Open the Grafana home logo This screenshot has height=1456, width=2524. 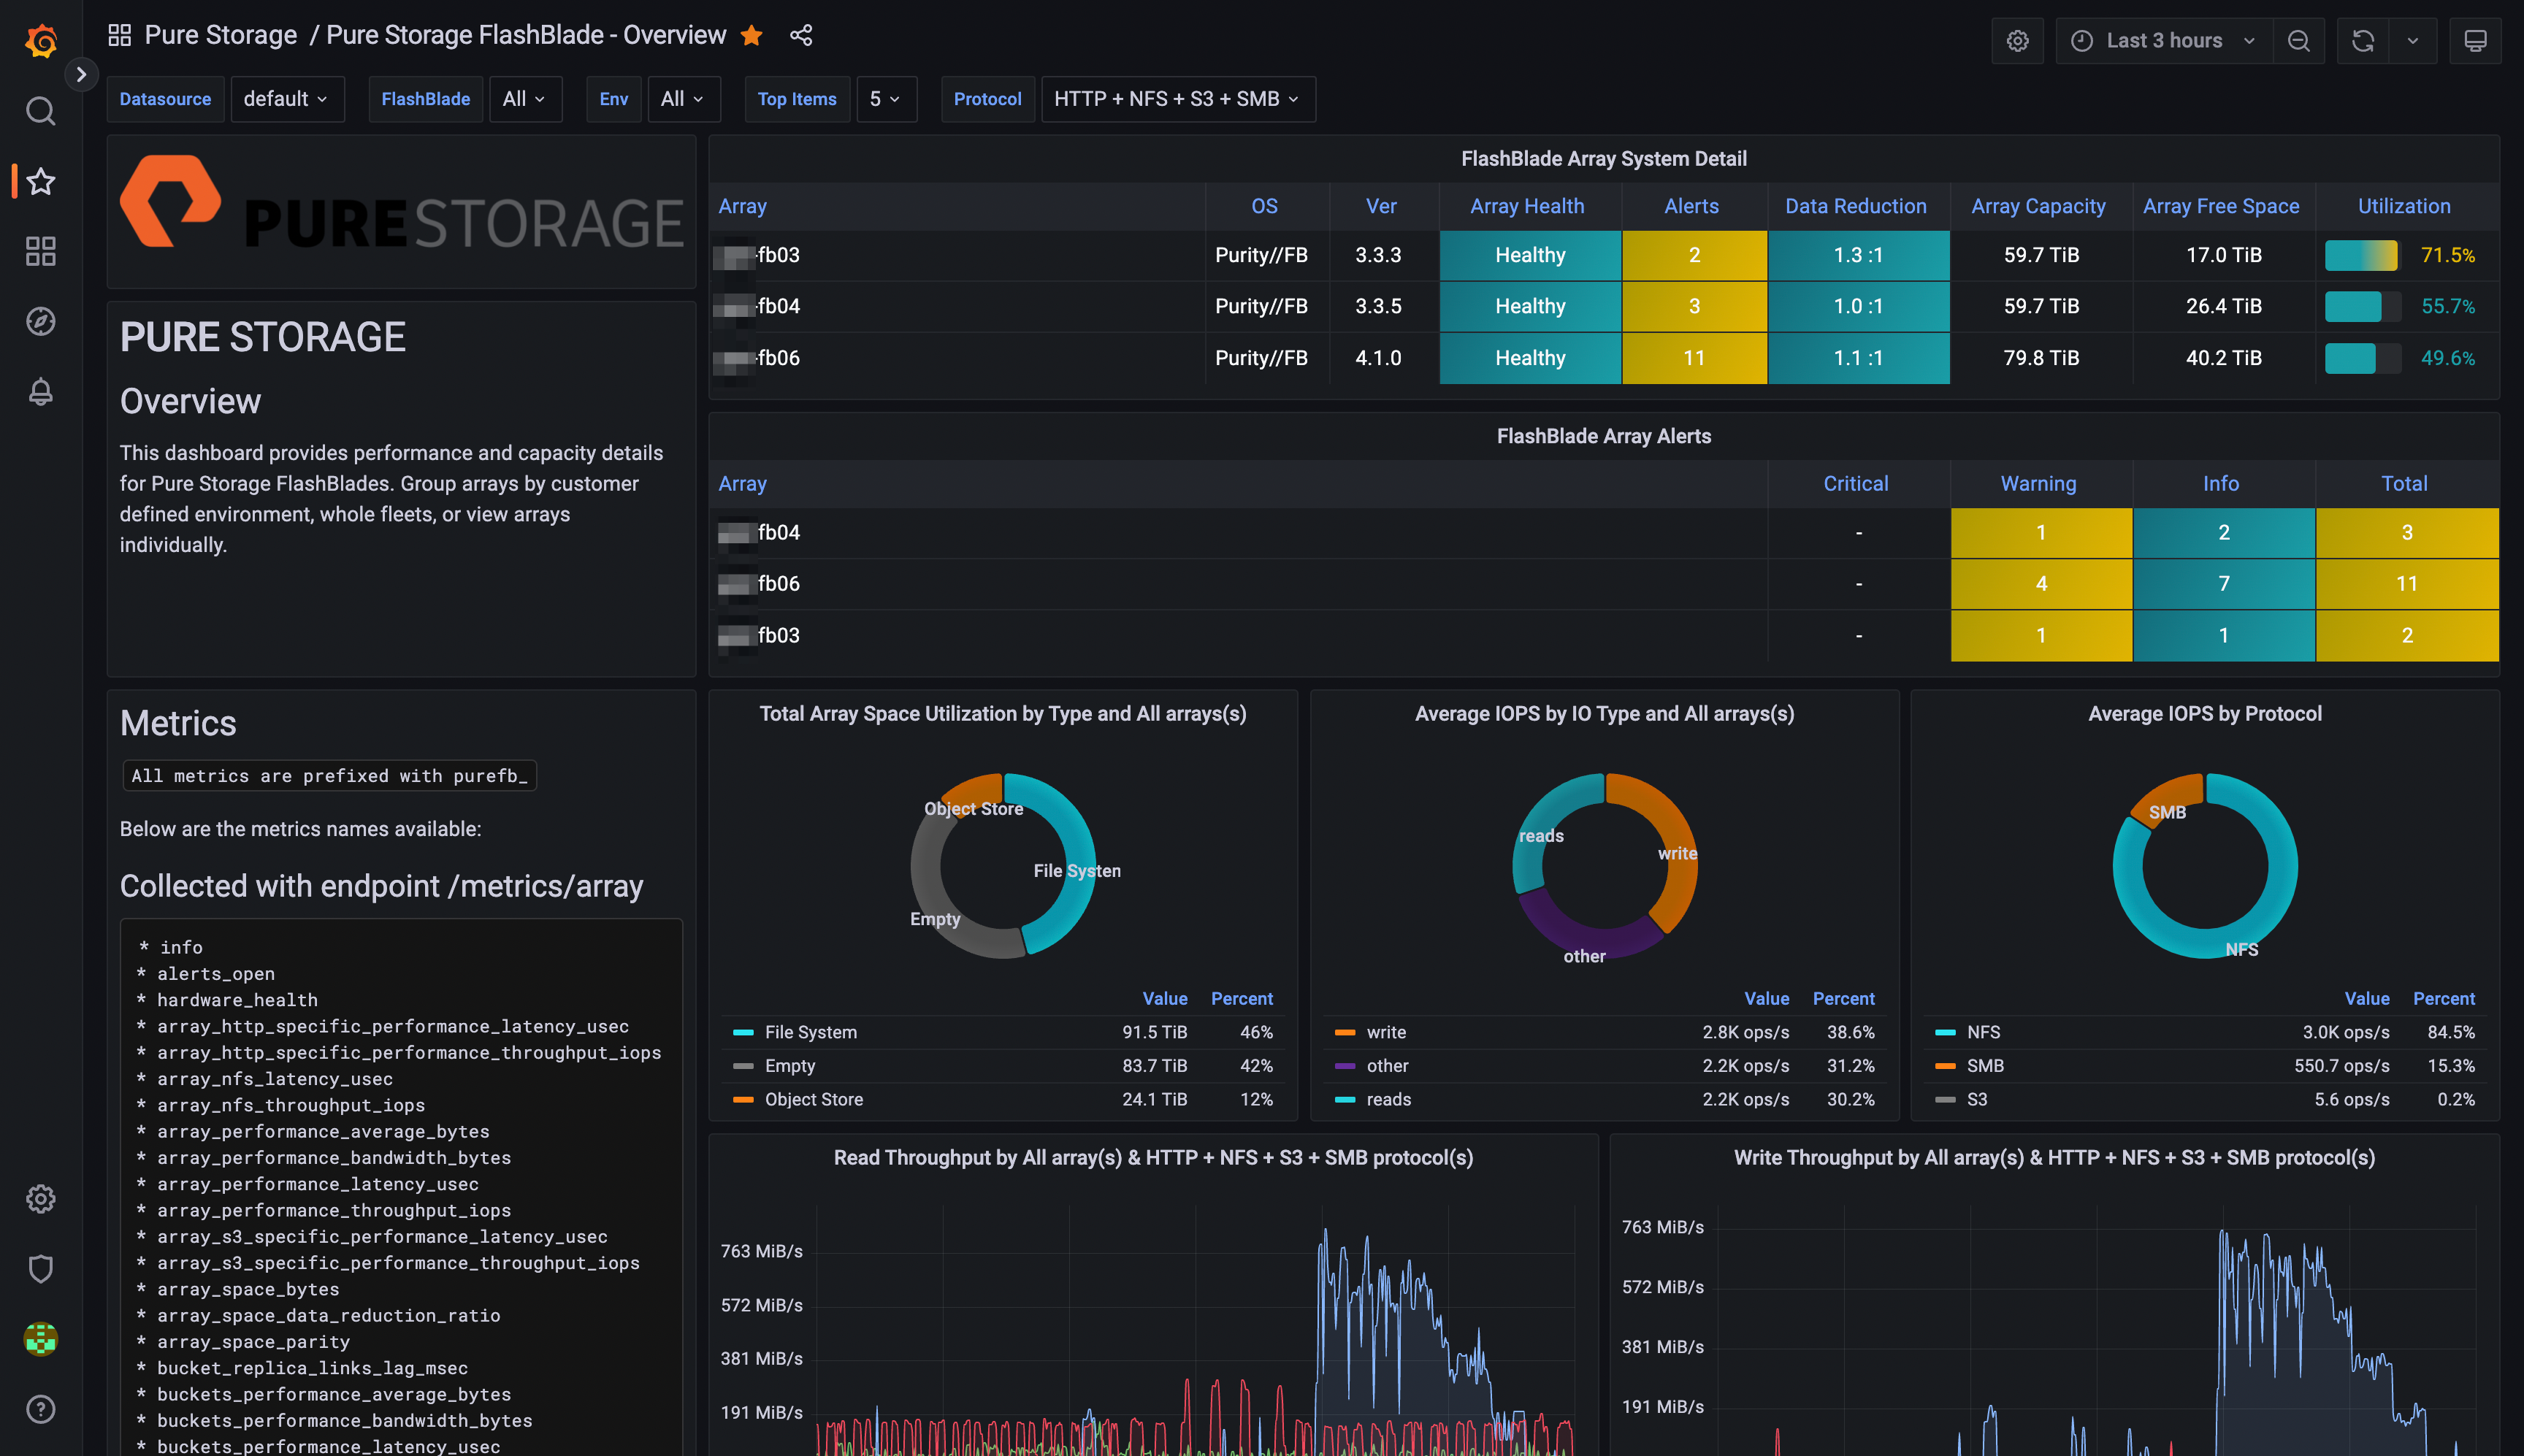pos(40,40)
